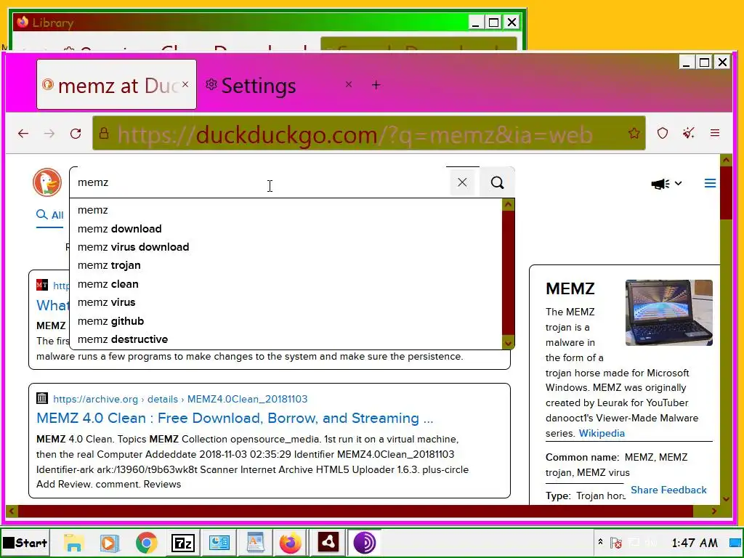Image resolution: width=744 pixels, height=558 pixels.
Task: Open the Wikipedia link in MEMZ panel
Action: [602, 433]
